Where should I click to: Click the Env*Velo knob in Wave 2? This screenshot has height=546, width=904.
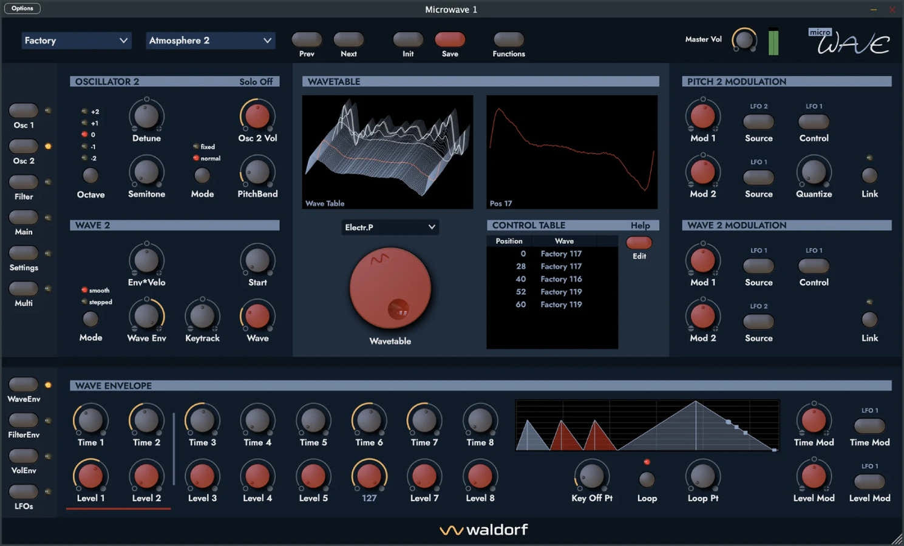146,260
